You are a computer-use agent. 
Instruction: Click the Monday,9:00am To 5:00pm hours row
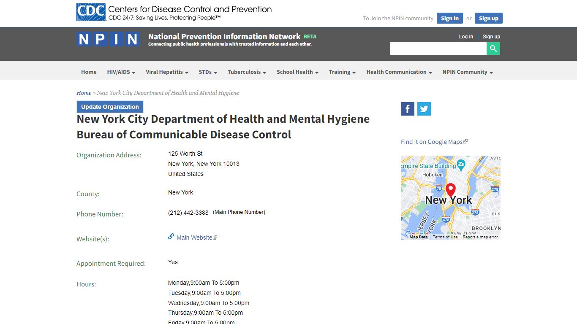coord(204,283)
